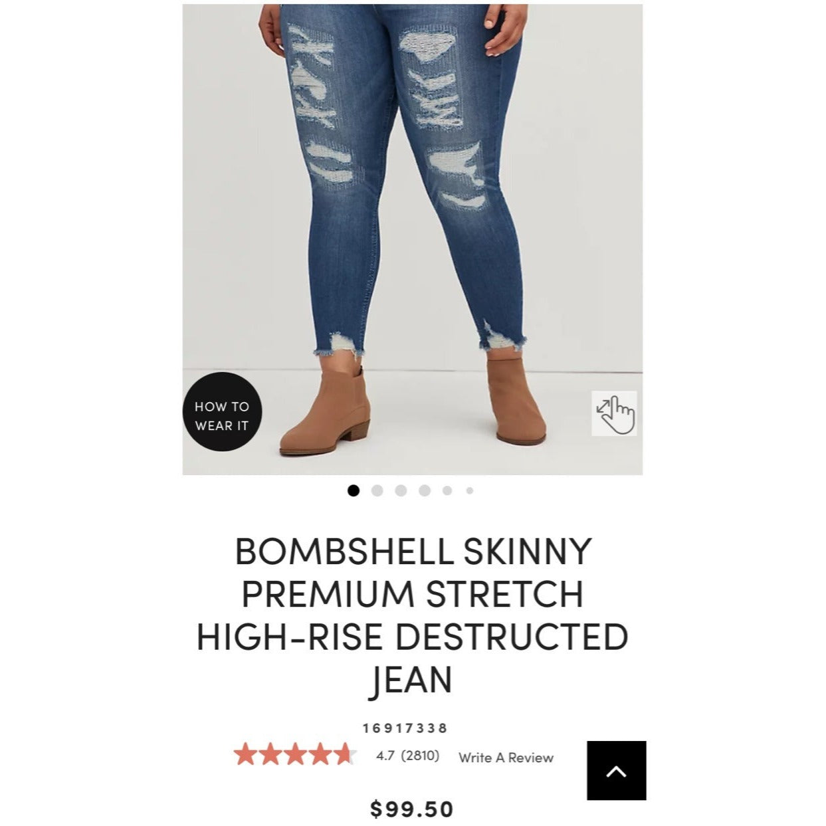Click the third rating star
Viewport: 826px width, 826px height.
(295, 754)
